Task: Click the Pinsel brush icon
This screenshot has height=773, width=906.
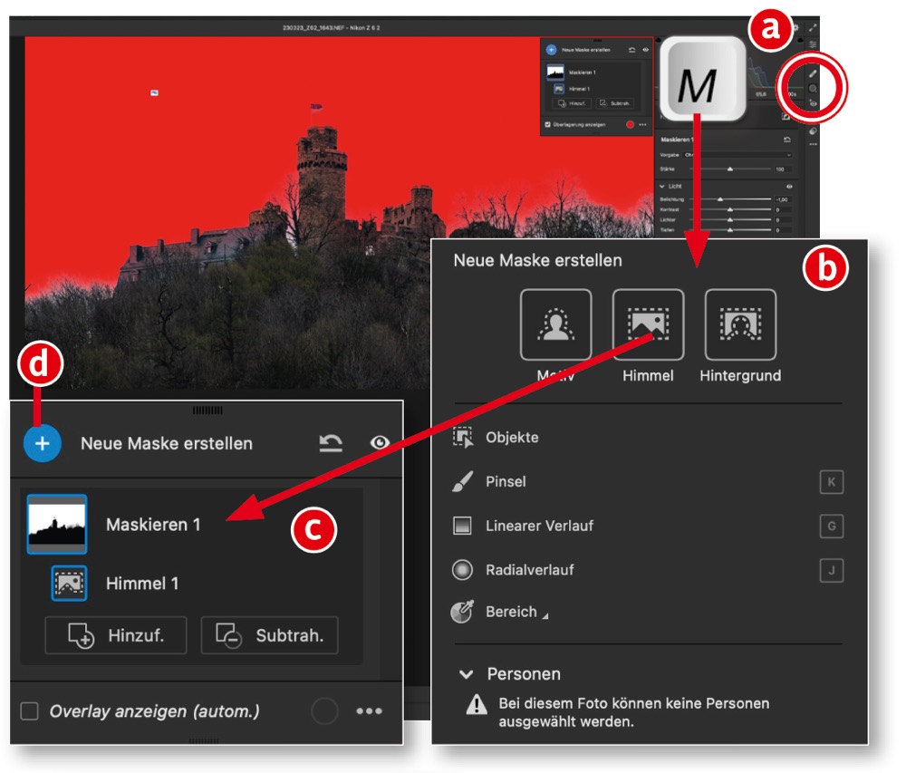Action: (463, 481)
